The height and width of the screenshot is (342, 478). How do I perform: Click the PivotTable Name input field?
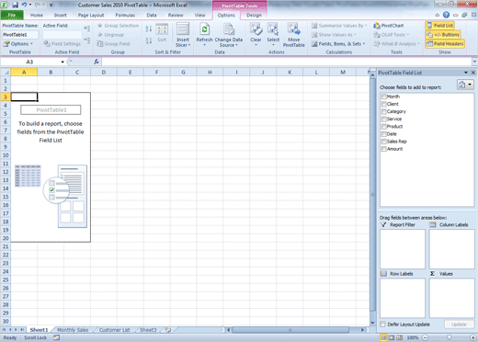[20, 35]
